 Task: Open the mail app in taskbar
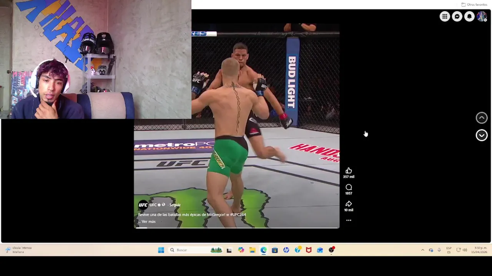320,250
